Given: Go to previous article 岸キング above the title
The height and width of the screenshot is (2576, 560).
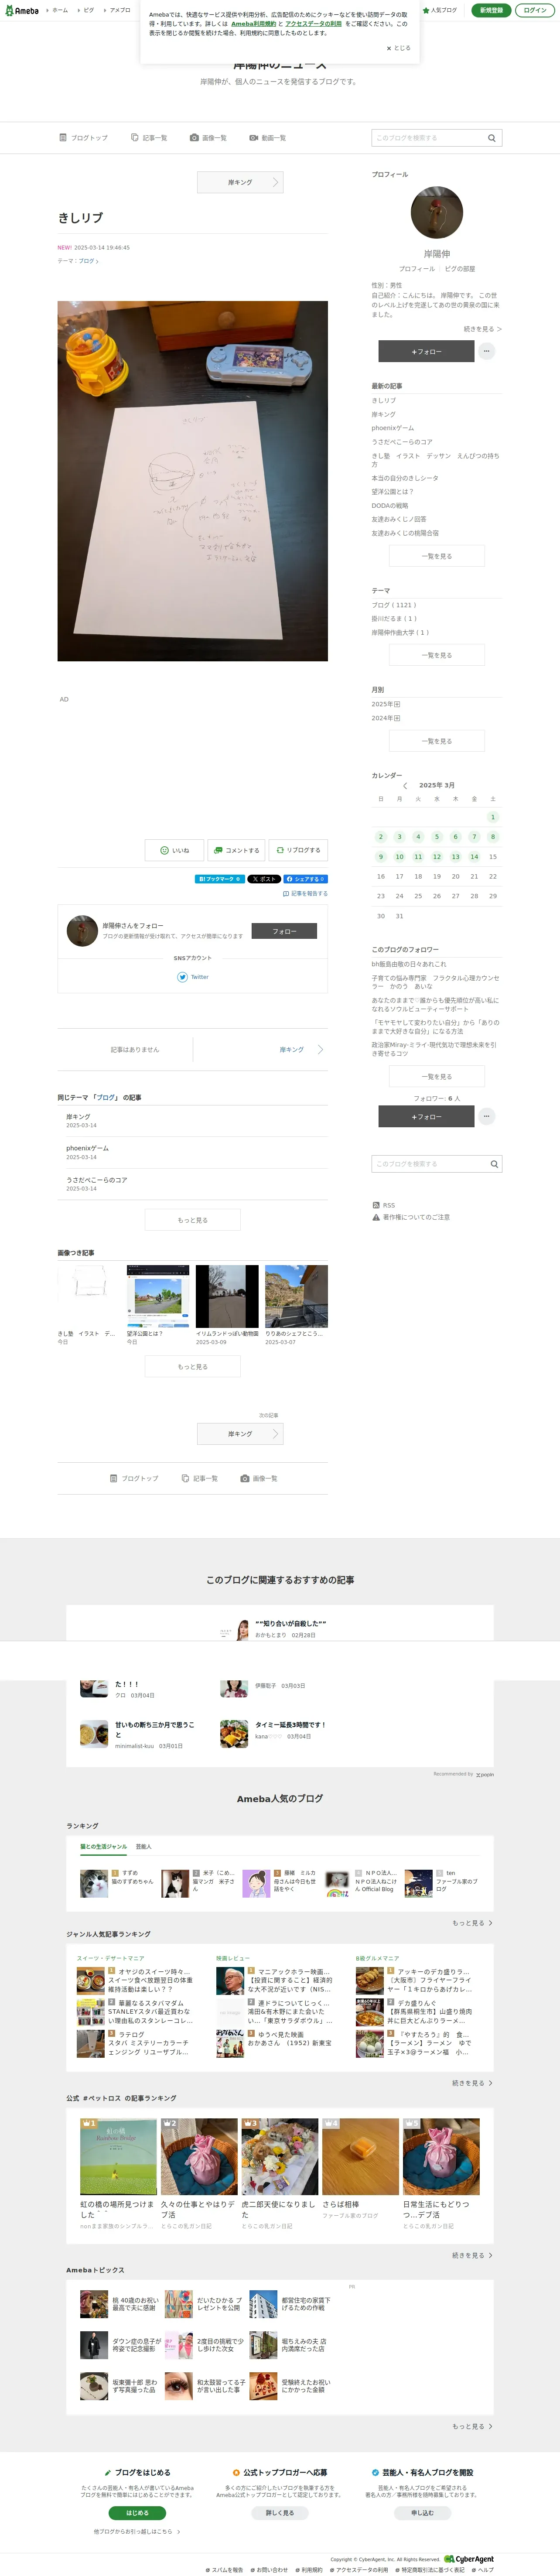Looking at the screenshot, I should click(x=240, y=182).
